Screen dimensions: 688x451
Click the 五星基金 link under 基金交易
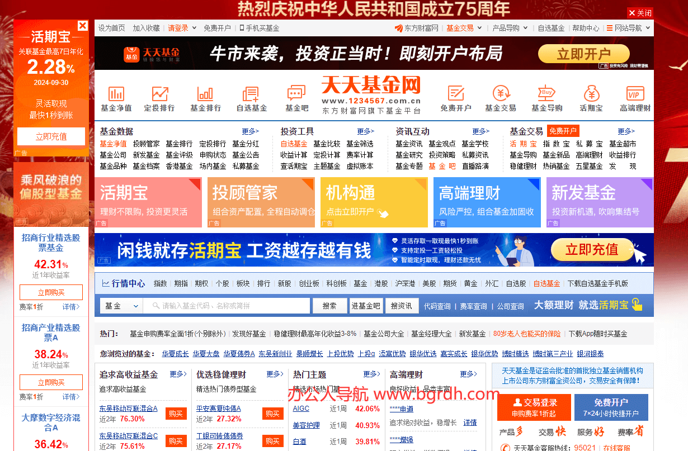(x=590, y=166)
